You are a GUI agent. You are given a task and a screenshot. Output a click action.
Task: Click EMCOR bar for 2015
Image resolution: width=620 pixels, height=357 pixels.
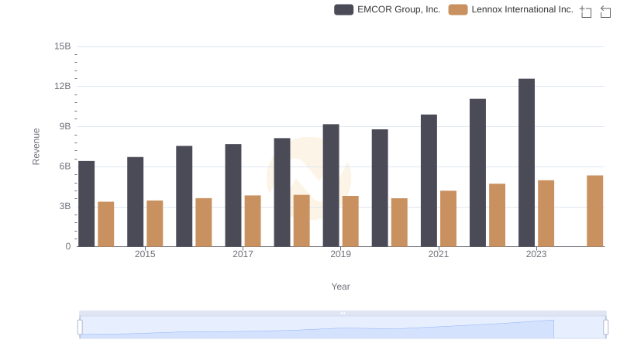click(x=135, y=202)
